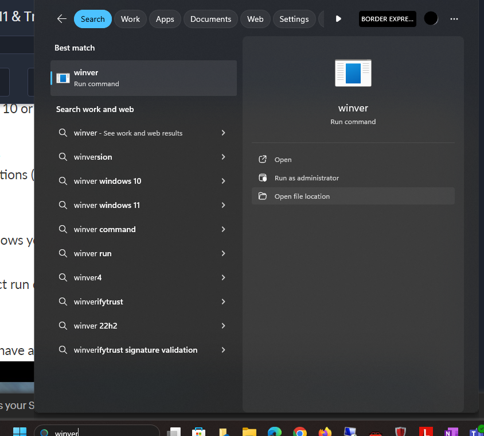This screenshot has width=484, height=436.
Task: Switch to the Web filter tab
Action: [x=255, y=19]
